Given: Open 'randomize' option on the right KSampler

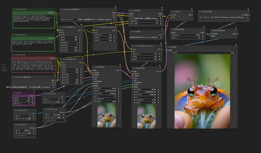Looking at the screenshot, I should (x=147, y=95).
